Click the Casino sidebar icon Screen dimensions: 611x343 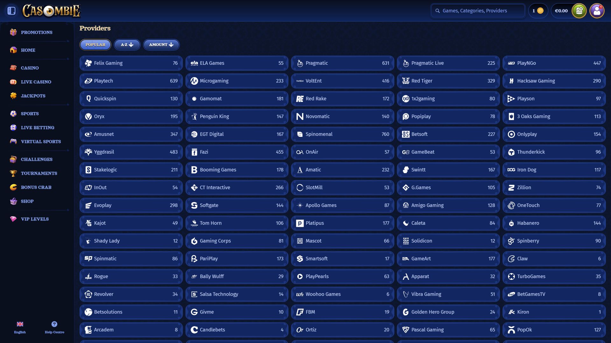(x=13, y=68)
